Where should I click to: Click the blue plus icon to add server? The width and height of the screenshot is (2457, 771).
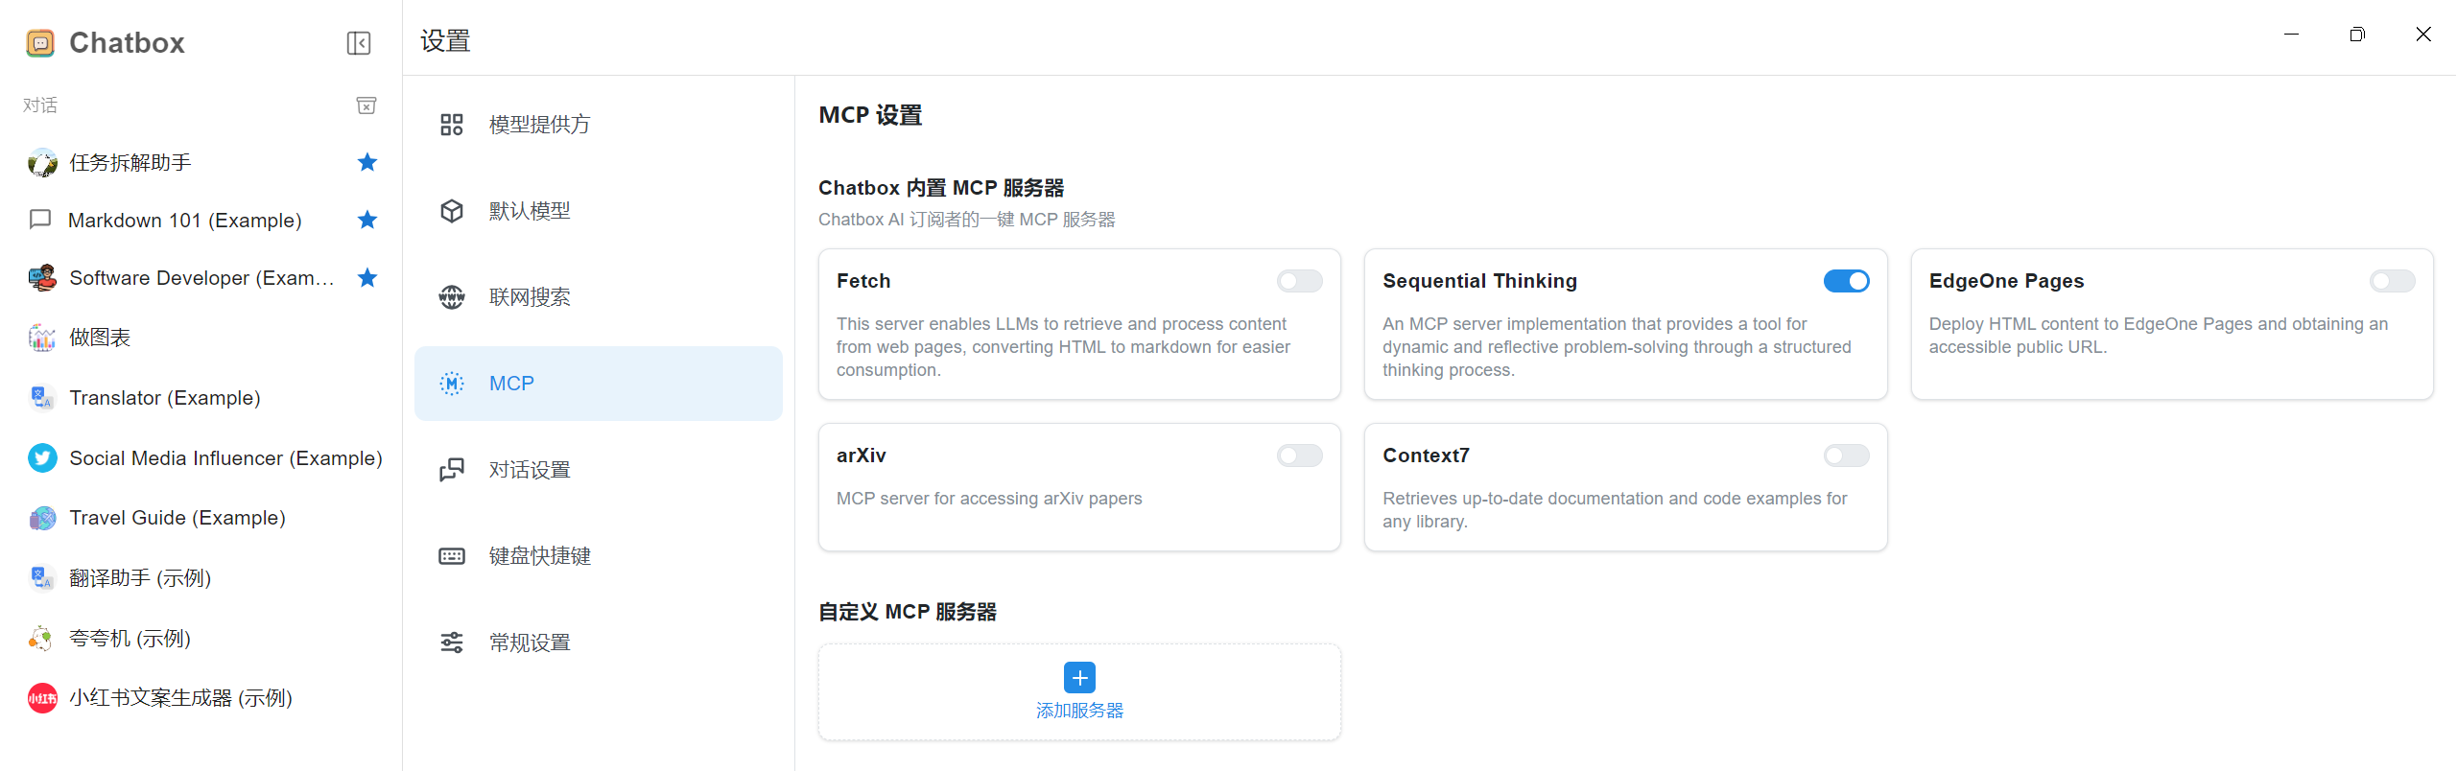pyautogui.click(x=1080, y=678)
